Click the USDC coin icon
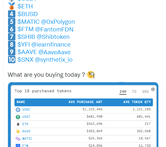166x147 pixels. pos(18,110)
